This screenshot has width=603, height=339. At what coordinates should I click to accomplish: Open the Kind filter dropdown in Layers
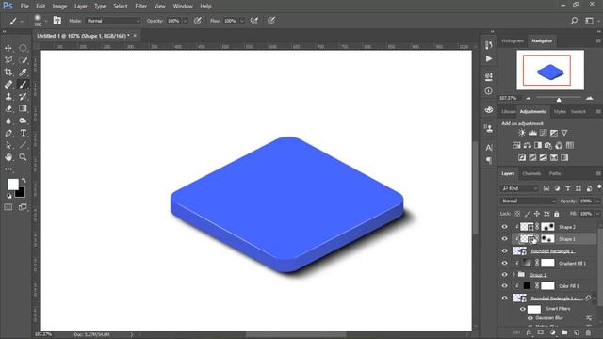tap(519, 188)
